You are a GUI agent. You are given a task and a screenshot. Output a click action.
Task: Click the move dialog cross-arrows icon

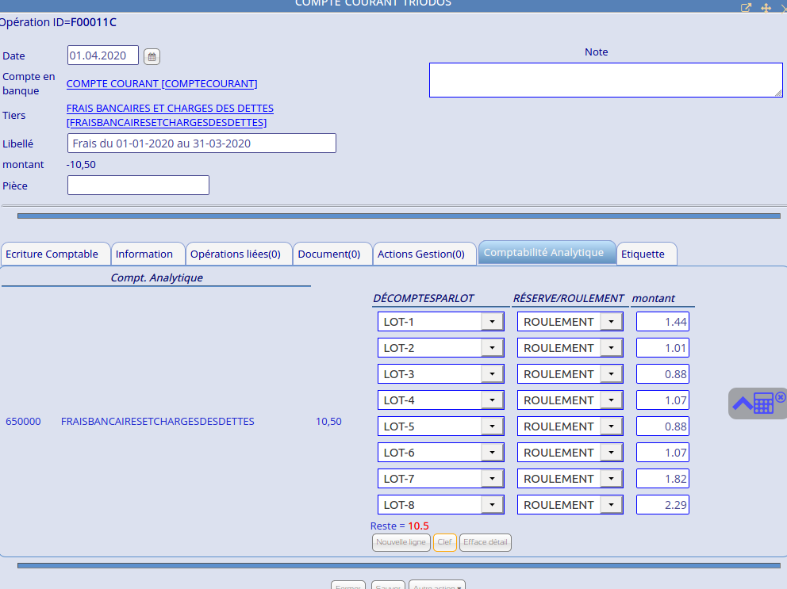[766, 7]
